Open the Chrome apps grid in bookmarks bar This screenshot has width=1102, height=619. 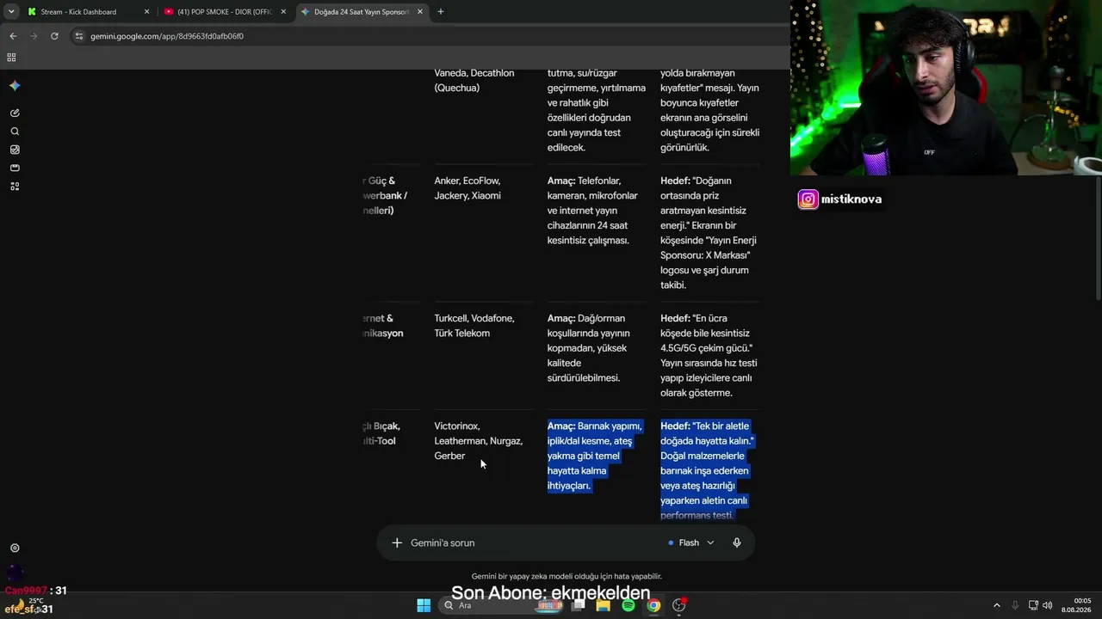coord(11,58)
